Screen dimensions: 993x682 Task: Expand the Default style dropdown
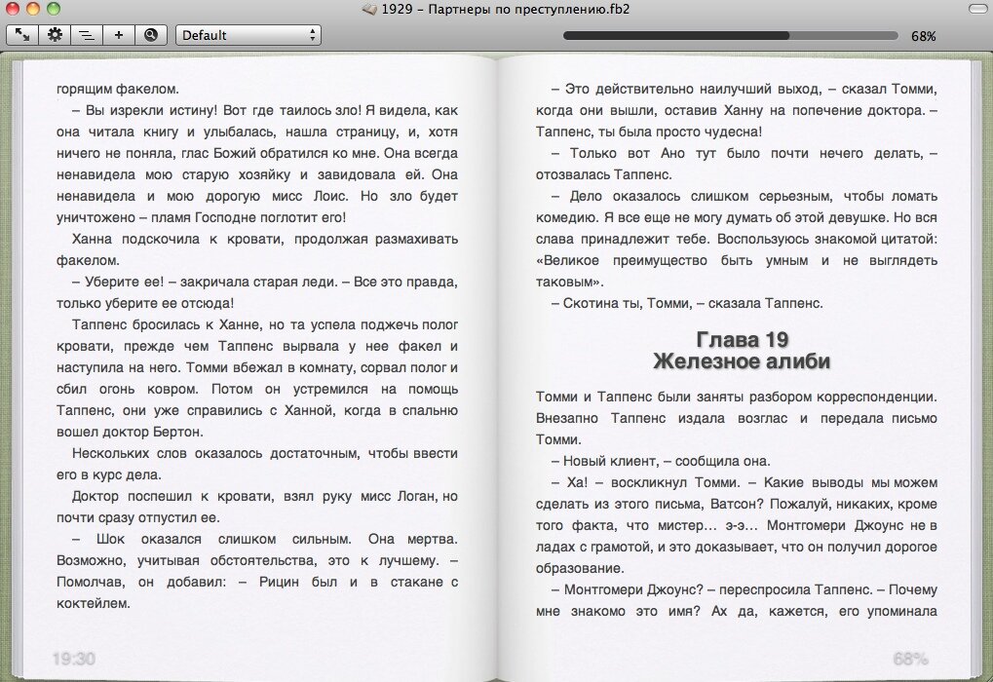pos(248,35)
